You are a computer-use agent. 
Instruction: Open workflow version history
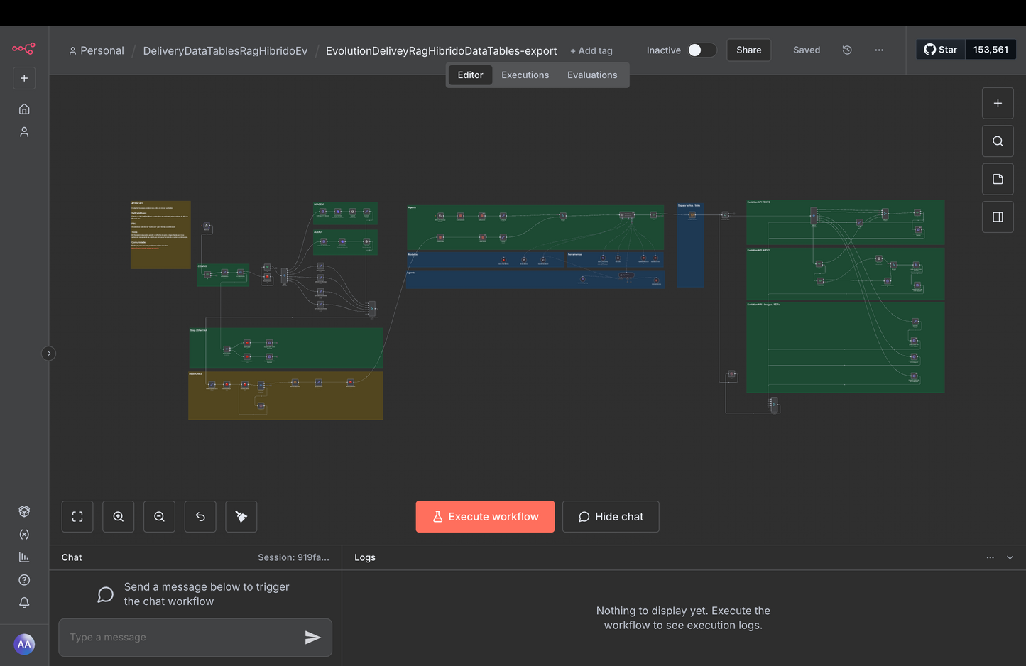(846, 50)
